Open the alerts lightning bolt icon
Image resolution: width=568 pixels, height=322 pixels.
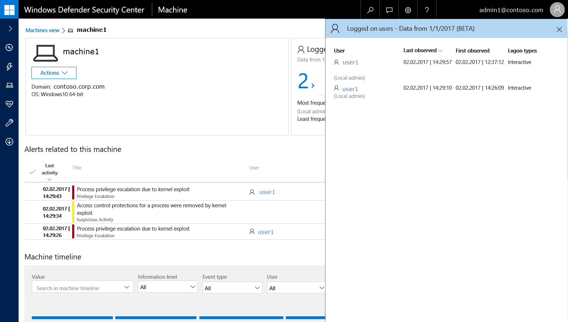click(x=9, y=66)
